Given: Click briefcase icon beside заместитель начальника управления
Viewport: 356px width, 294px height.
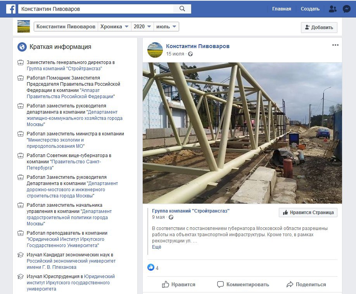Looking at the screenshot, I should point(21,205).
